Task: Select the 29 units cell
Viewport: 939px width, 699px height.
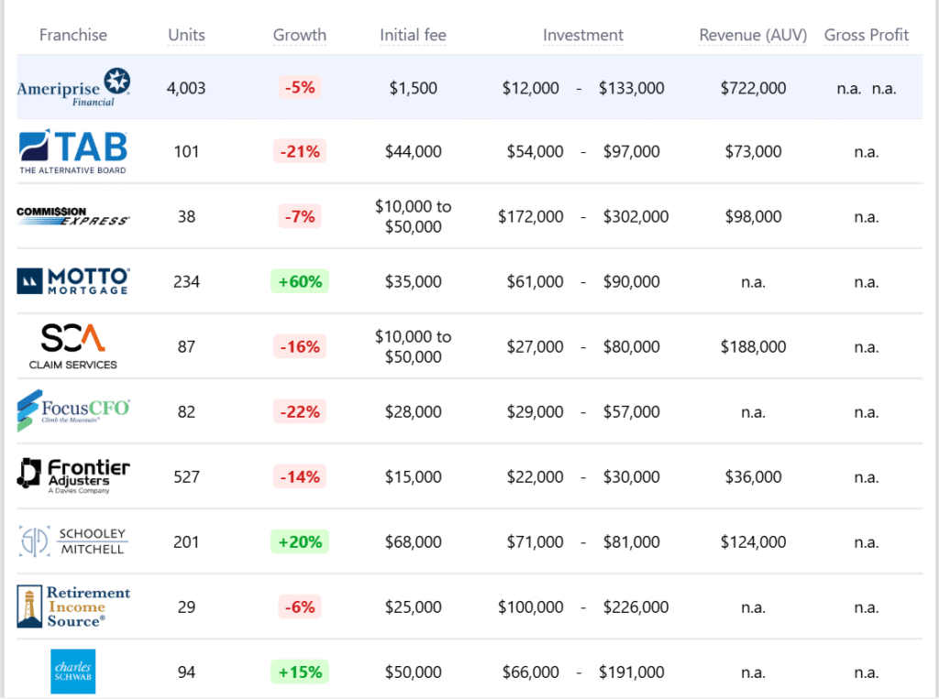Action: (x=186, y=606)
